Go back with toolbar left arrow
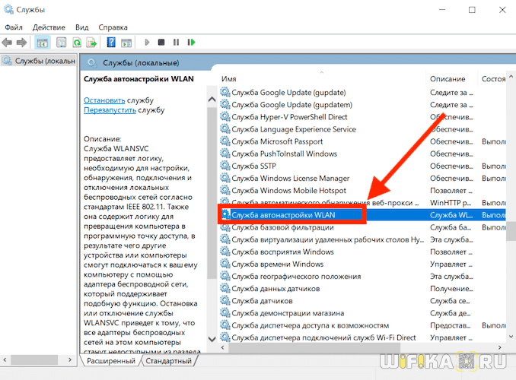516x380 pixels. tap(7, 43)
